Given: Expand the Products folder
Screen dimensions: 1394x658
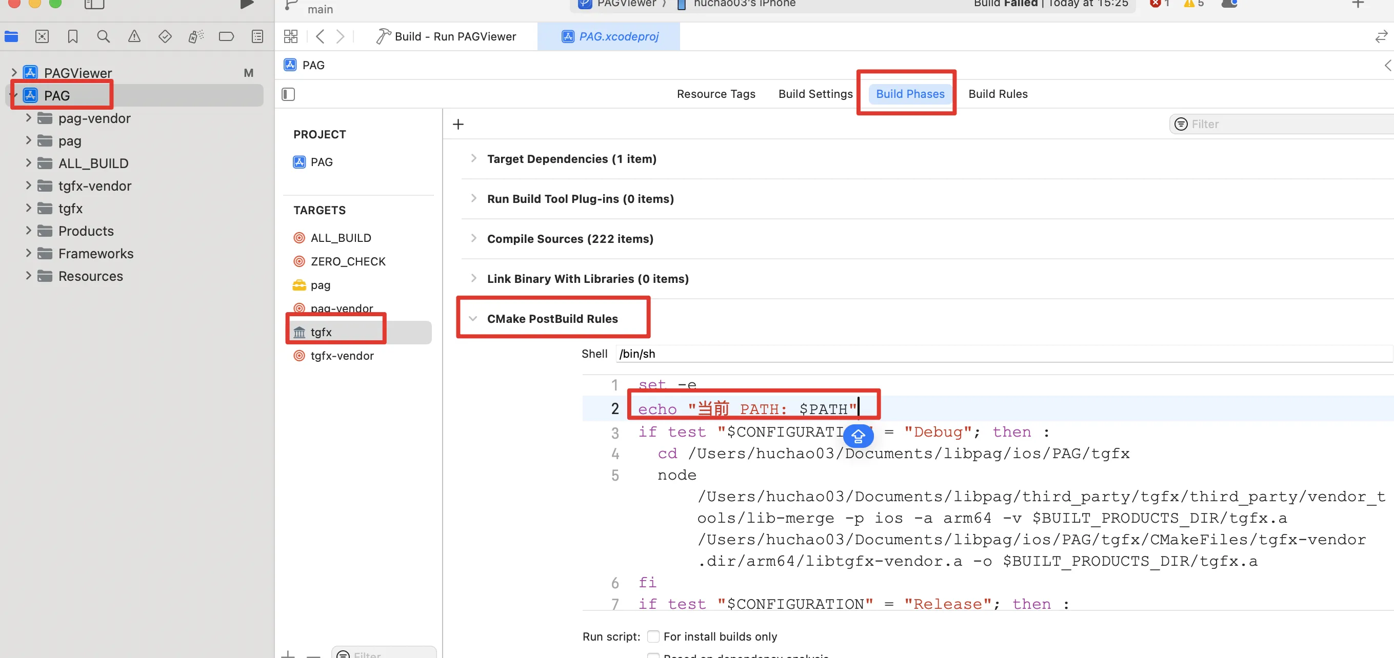Looking at the screenshot, I should (29, 230).
